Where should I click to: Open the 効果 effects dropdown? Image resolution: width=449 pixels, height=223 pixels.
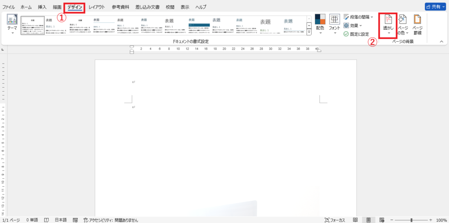coord(353,25)
